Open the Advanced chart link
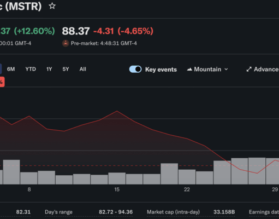This screenshot has height=219, width=279. coord(262,70)
